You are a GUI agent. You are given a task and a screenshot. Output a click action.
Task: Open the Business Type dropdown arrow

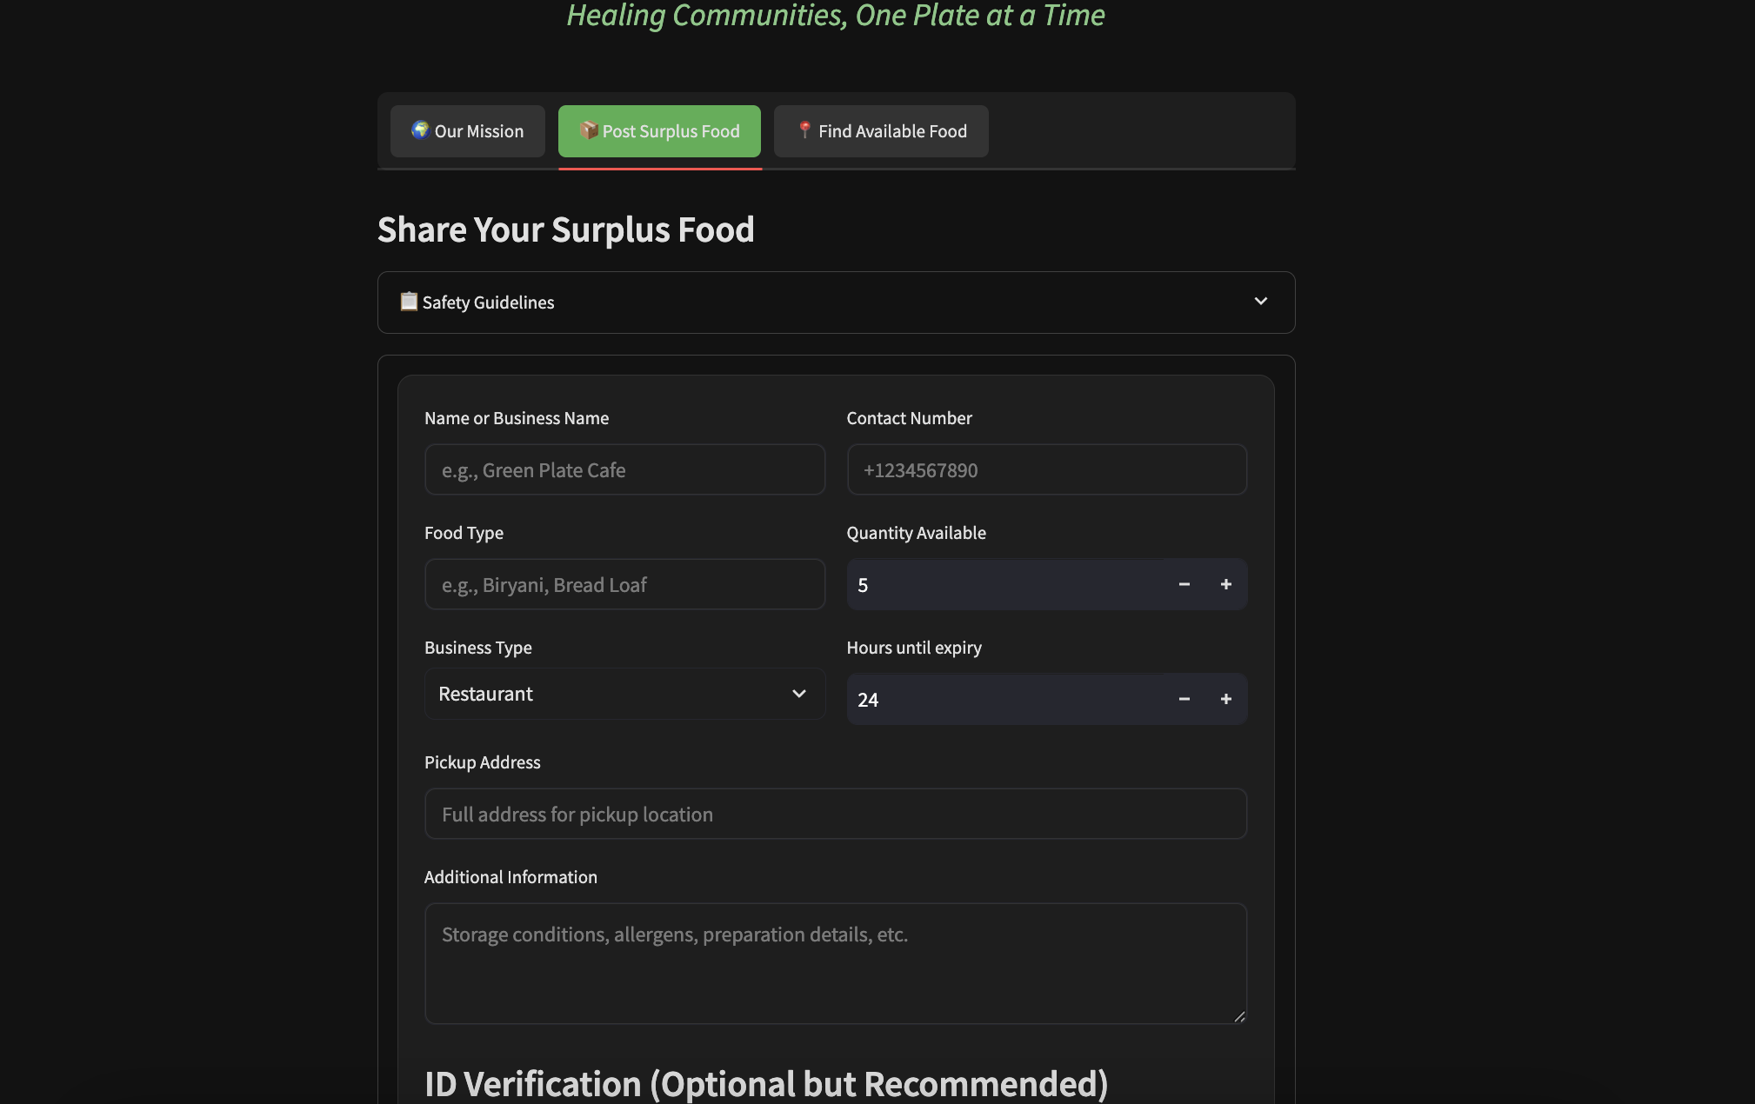coord(798,694)
